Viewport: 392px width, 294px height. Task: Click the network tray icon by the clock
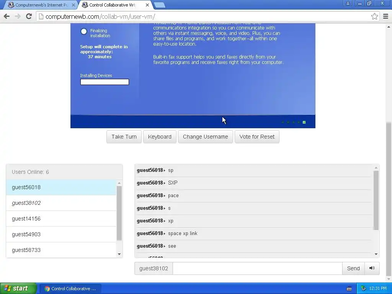coord(364,289)
